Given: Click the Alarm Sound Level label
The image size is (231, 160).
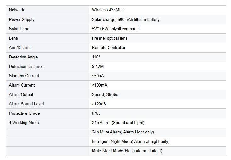Looking at the screenshot, I should [x=26, y=104].
